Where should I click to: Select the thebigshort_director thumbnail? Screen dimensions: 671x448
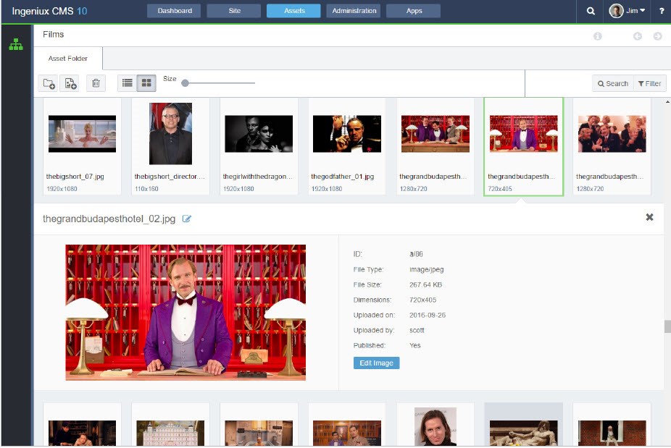coord(170,133)
